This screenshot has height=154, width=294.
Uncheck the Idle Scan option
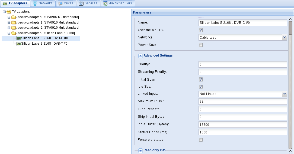coord(201,87)
